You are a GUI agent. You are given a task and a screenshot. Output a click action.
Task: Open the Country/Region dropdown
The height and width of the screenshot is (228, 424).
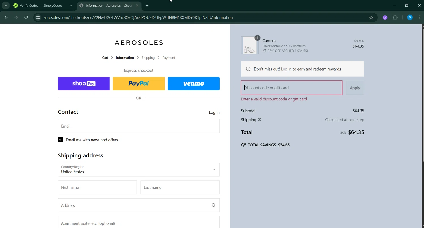click(x=139, y=170)
